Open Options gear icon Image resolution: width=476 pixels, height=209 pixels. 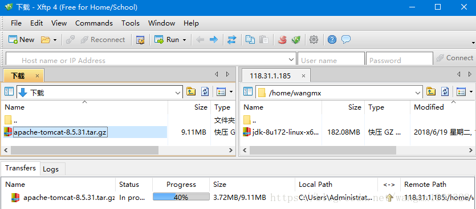pos(314,40)
